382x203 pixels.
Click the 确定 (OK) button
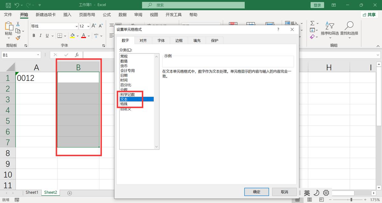point(256,192)
